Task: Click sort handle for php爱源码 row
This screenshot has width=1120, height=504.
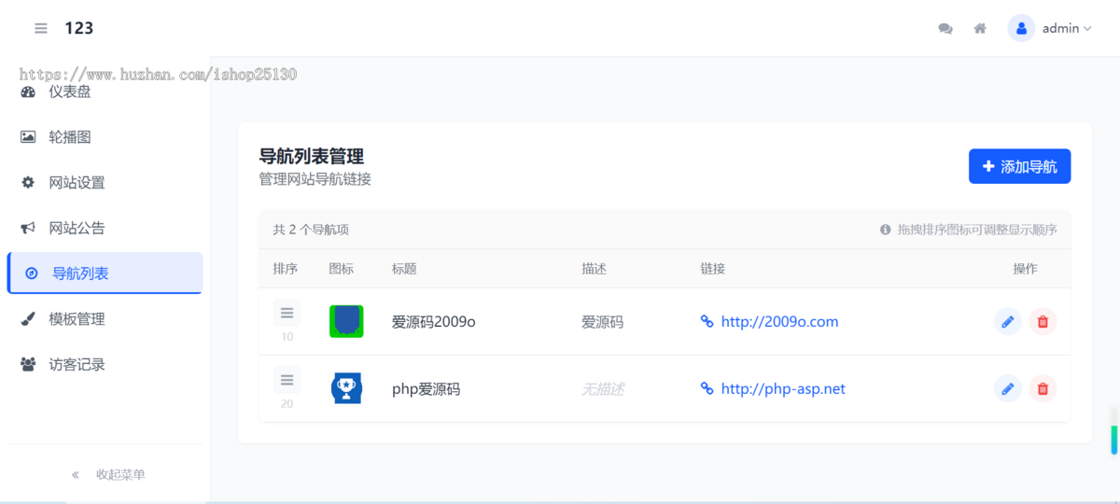Action: point(287,380)
